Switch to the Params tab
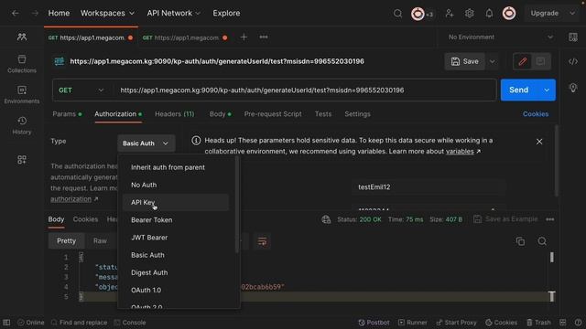The image size is (586, 329). [x=67, y=114]
